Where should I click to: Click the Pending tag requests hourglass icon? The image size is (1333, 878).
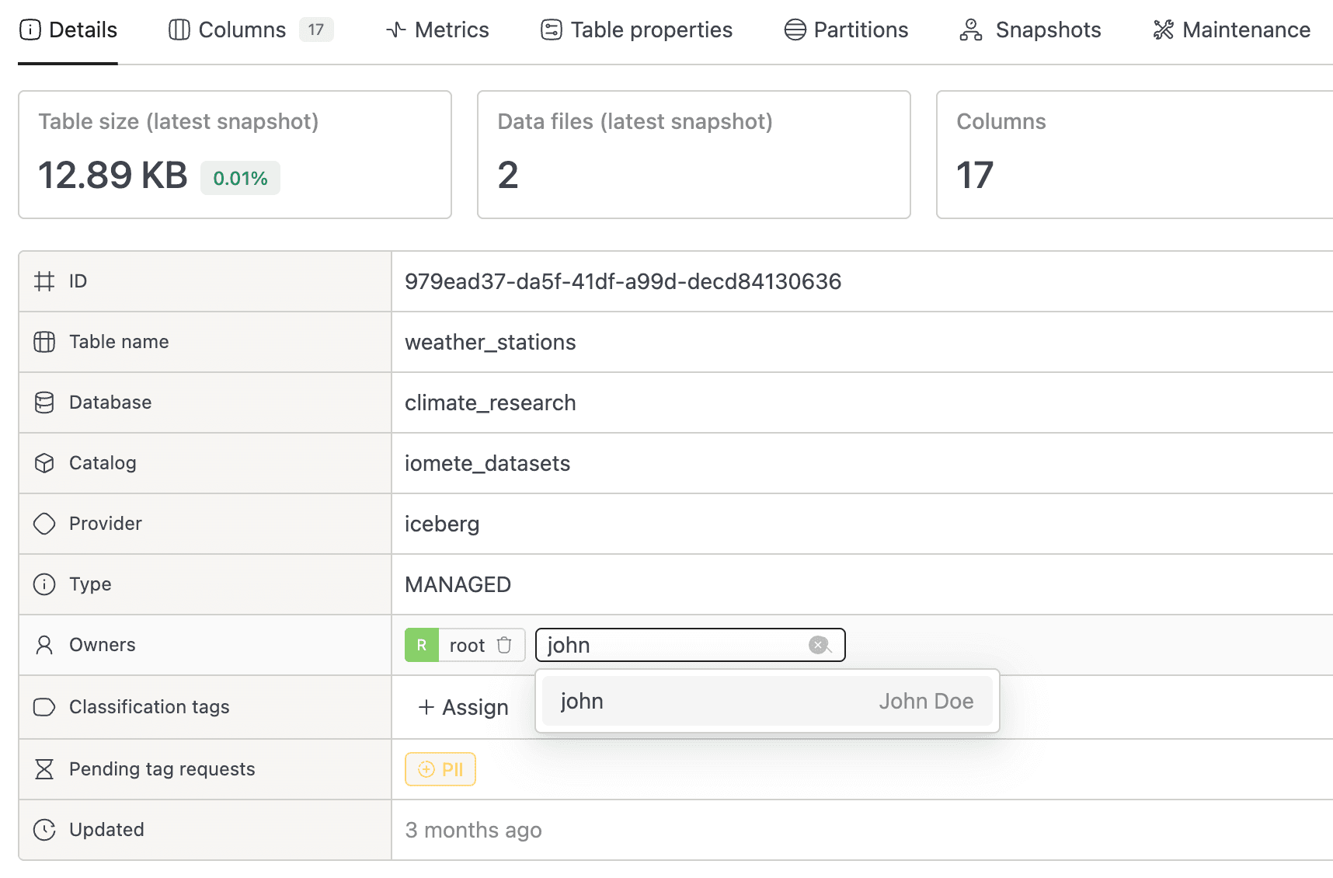[44, 769]
